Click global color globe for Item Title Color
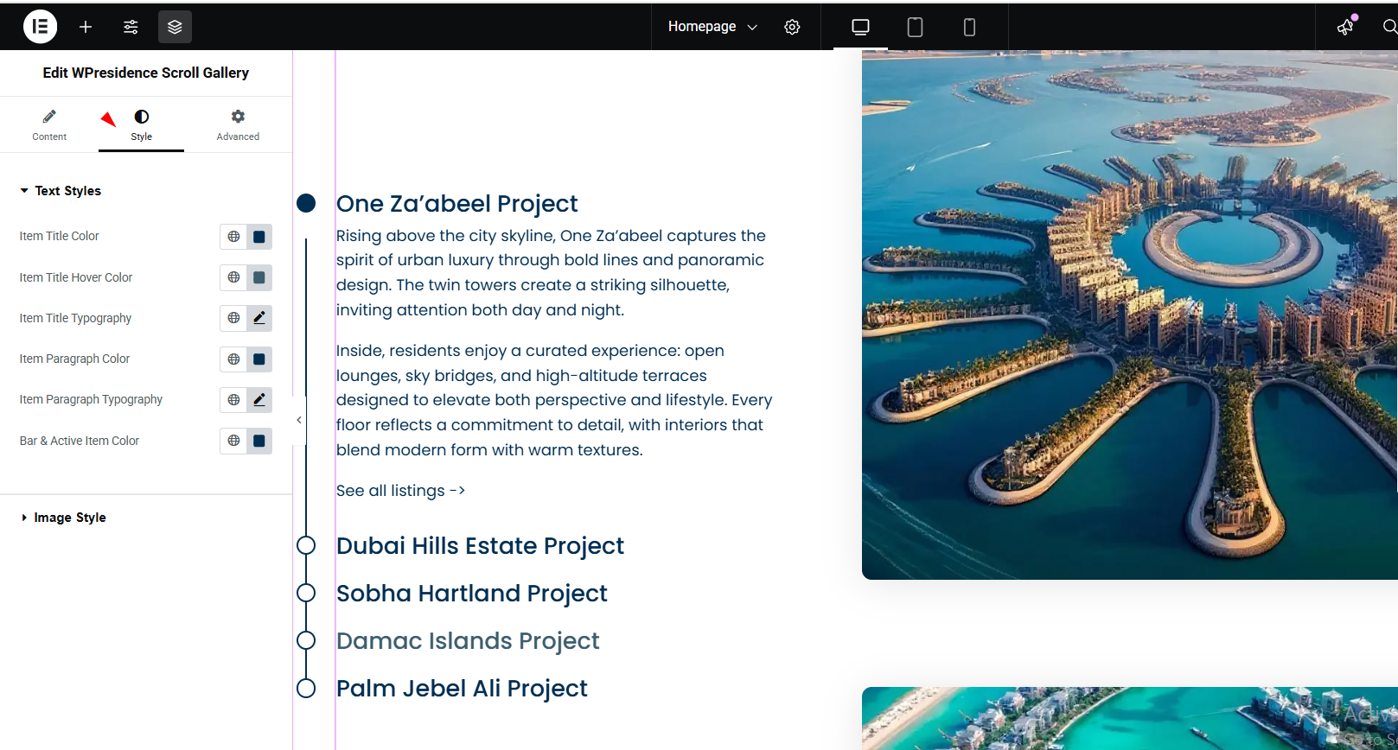Screen dimensions: 1398x750 click(x=233, y=237)
